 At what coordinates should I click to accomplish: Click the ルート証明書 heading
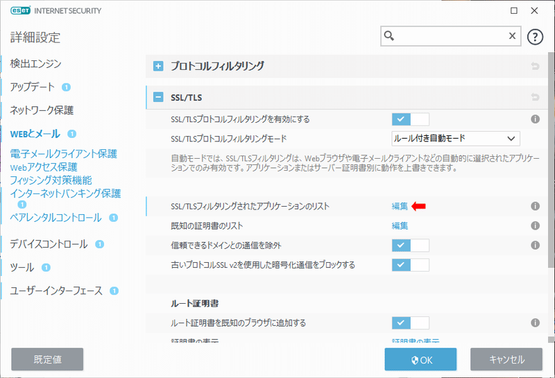pyautogui.click(x=195, y=303)
